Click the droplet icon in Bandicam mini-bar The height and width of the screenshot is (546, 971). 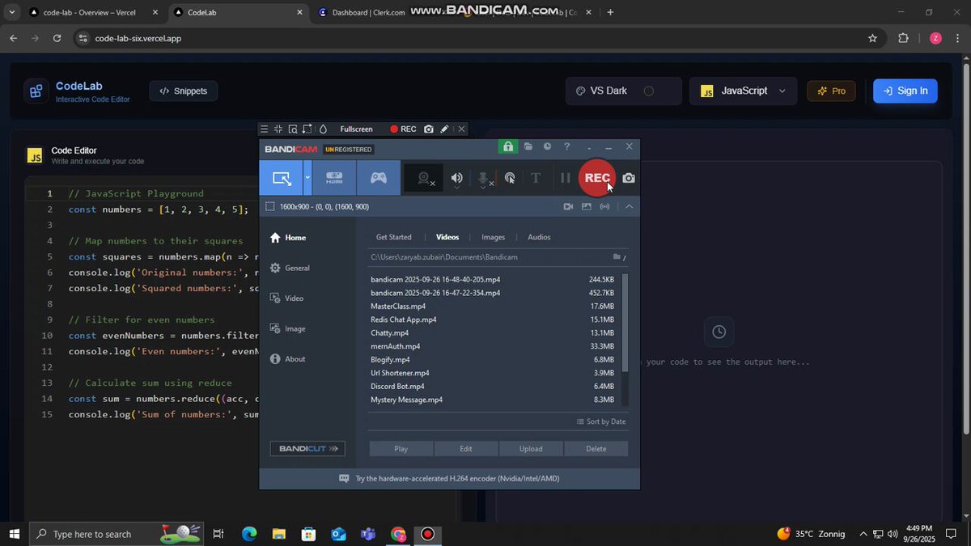(323, 129)
